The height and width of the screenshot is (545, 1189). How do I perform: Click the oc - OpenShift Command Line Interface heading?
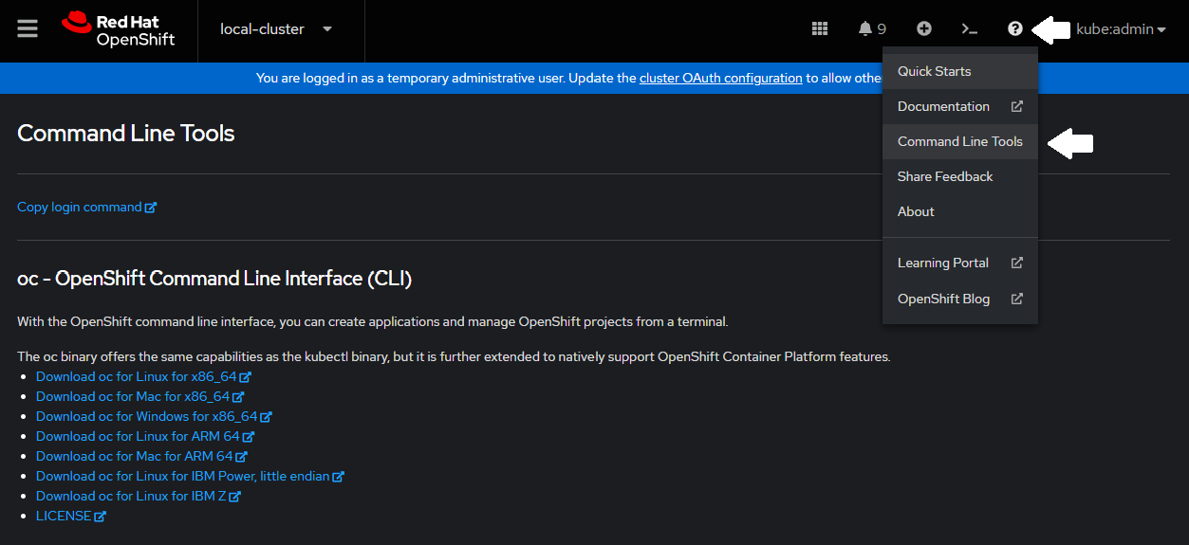214,279
